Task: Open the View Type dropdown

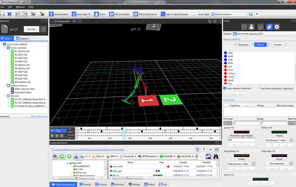Action: (229, 14)
